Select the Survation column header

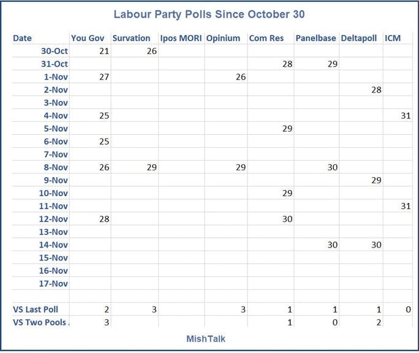[x=131, y=38]
